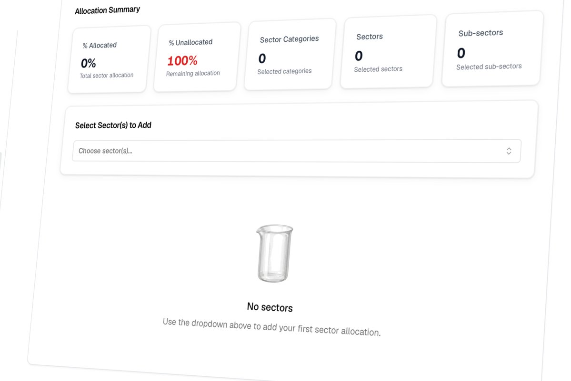Click the Sectors summary card
Image resolution: width=571 pixels, height=381 pixels.
388,52
